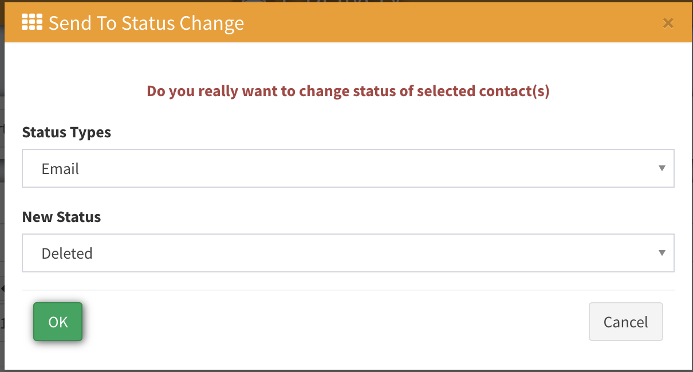Click the dimmed backdrop below the dialog
The image size is (693, 372).
[344, 370]
